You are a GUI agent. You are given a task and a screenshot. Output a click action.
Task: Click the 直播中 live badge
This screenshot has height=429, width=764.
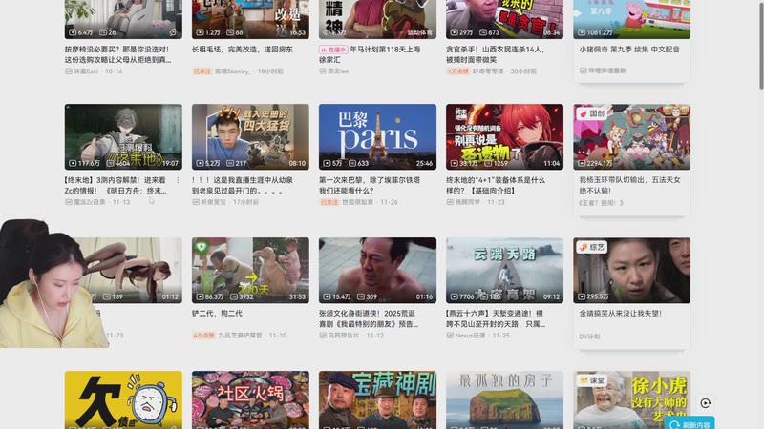pos(333,50)
